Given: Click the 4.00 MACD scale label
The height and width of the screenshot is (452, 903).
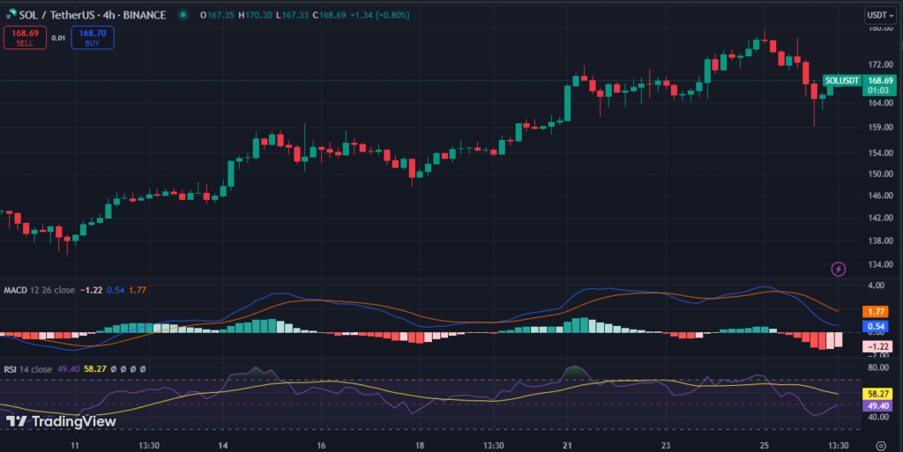Looking at the screenshot, I should tap(876, 285).
